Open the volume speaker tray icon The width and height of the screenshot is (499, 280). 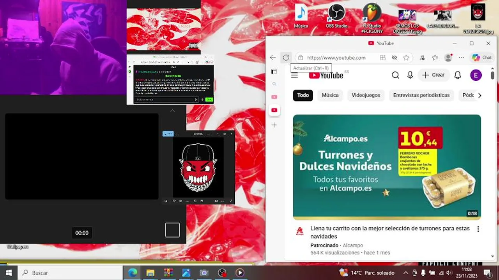(x=449, y=273)
